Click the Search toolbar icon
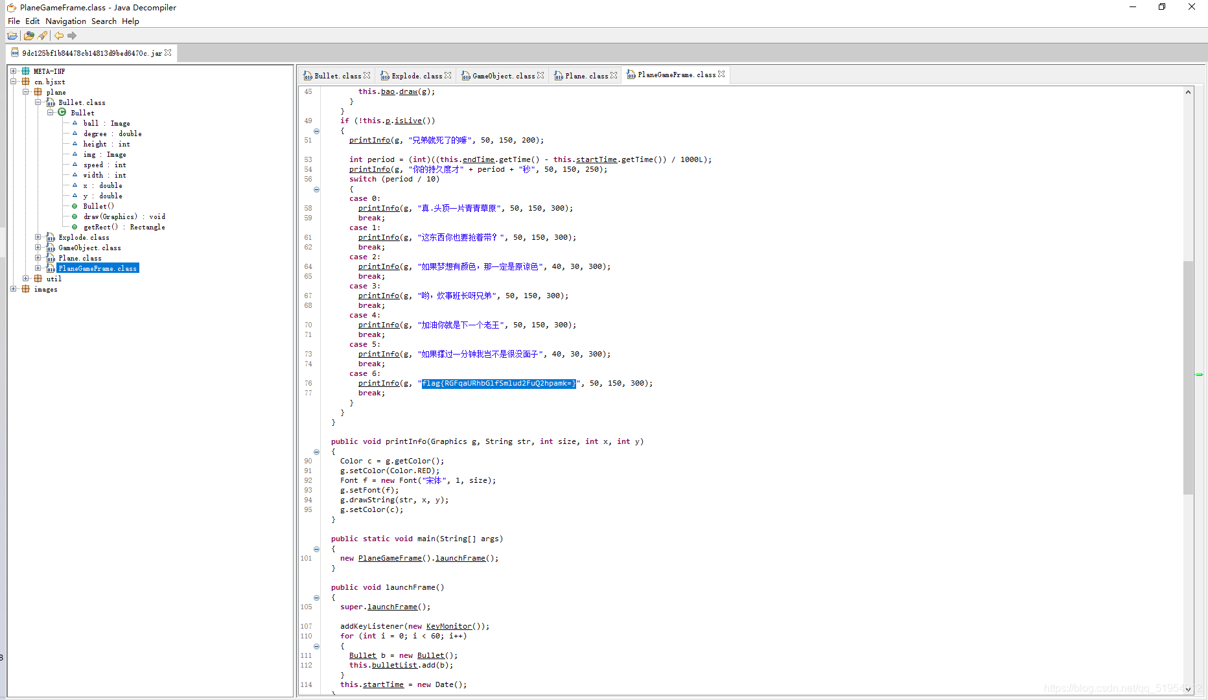Screen dimensions: 1208x700 43,36
